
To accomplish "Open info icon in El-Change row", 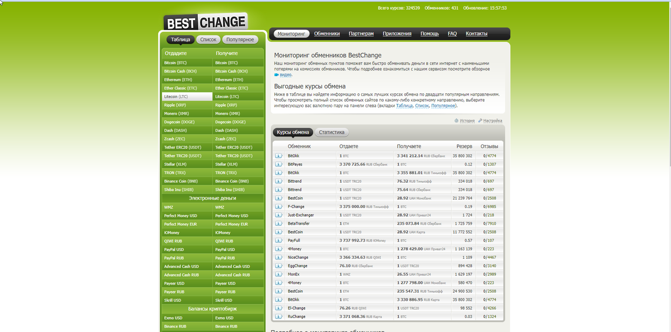I will click(x=278, y=308).
